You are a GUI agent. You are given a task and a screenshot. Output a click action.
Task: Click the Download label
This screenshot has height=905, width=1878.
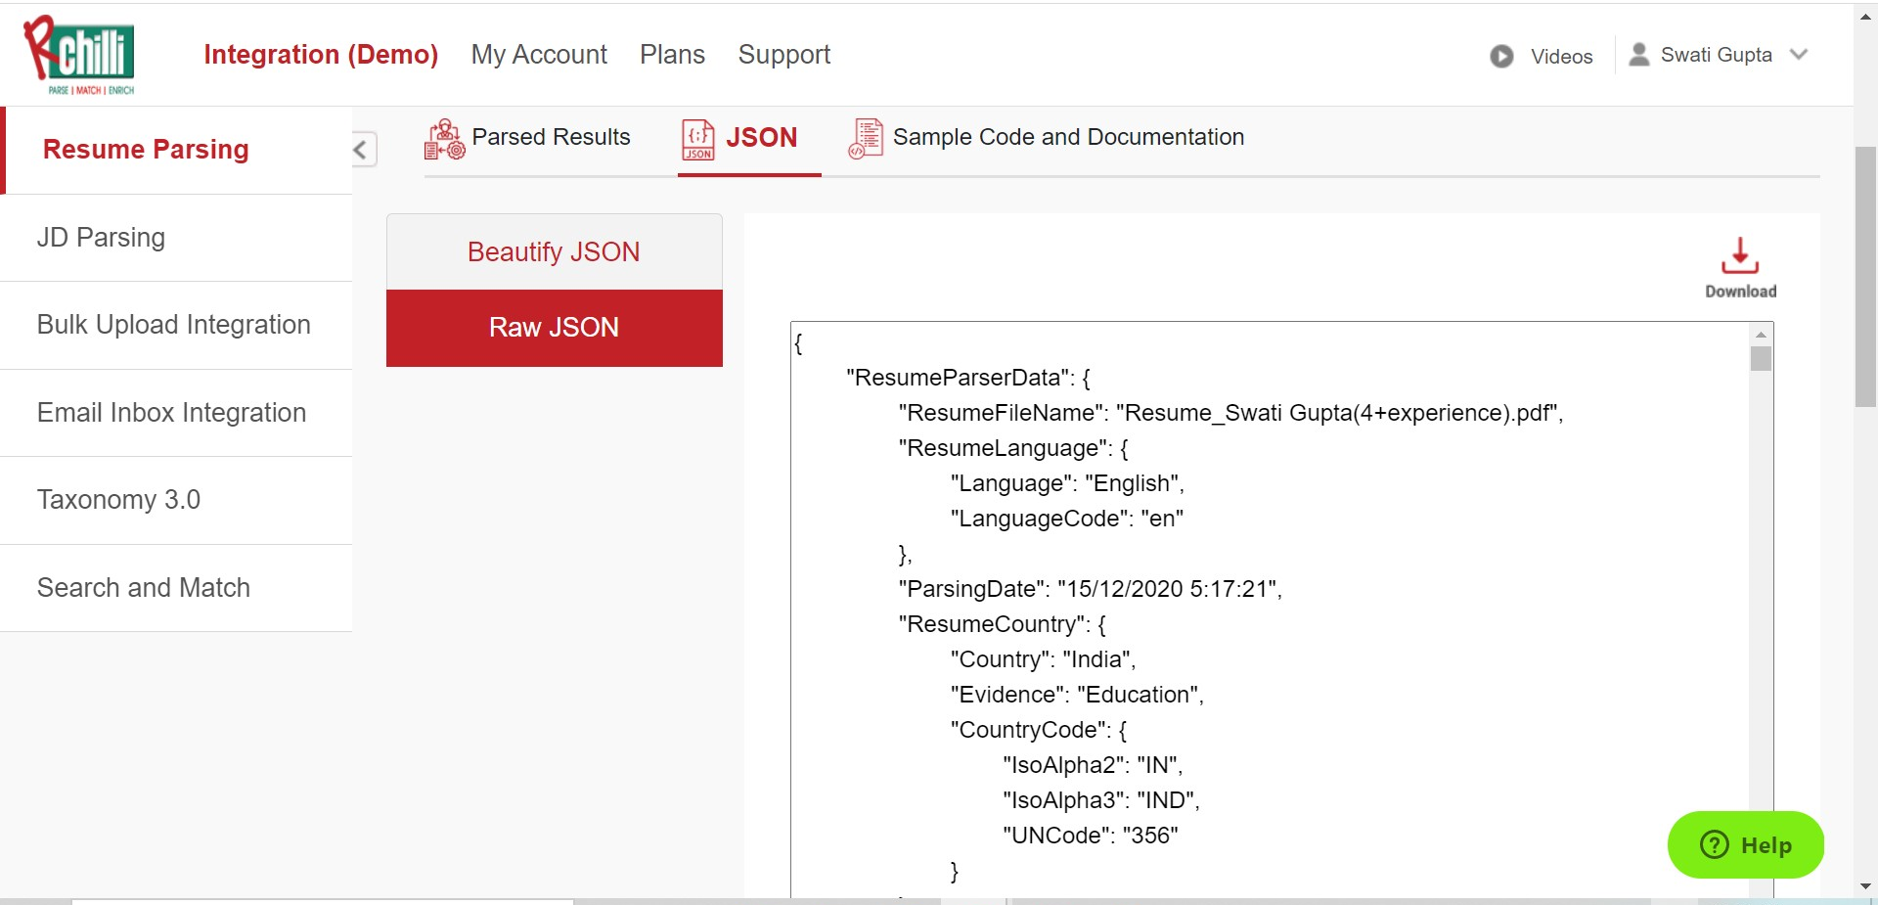(1740, 292)
